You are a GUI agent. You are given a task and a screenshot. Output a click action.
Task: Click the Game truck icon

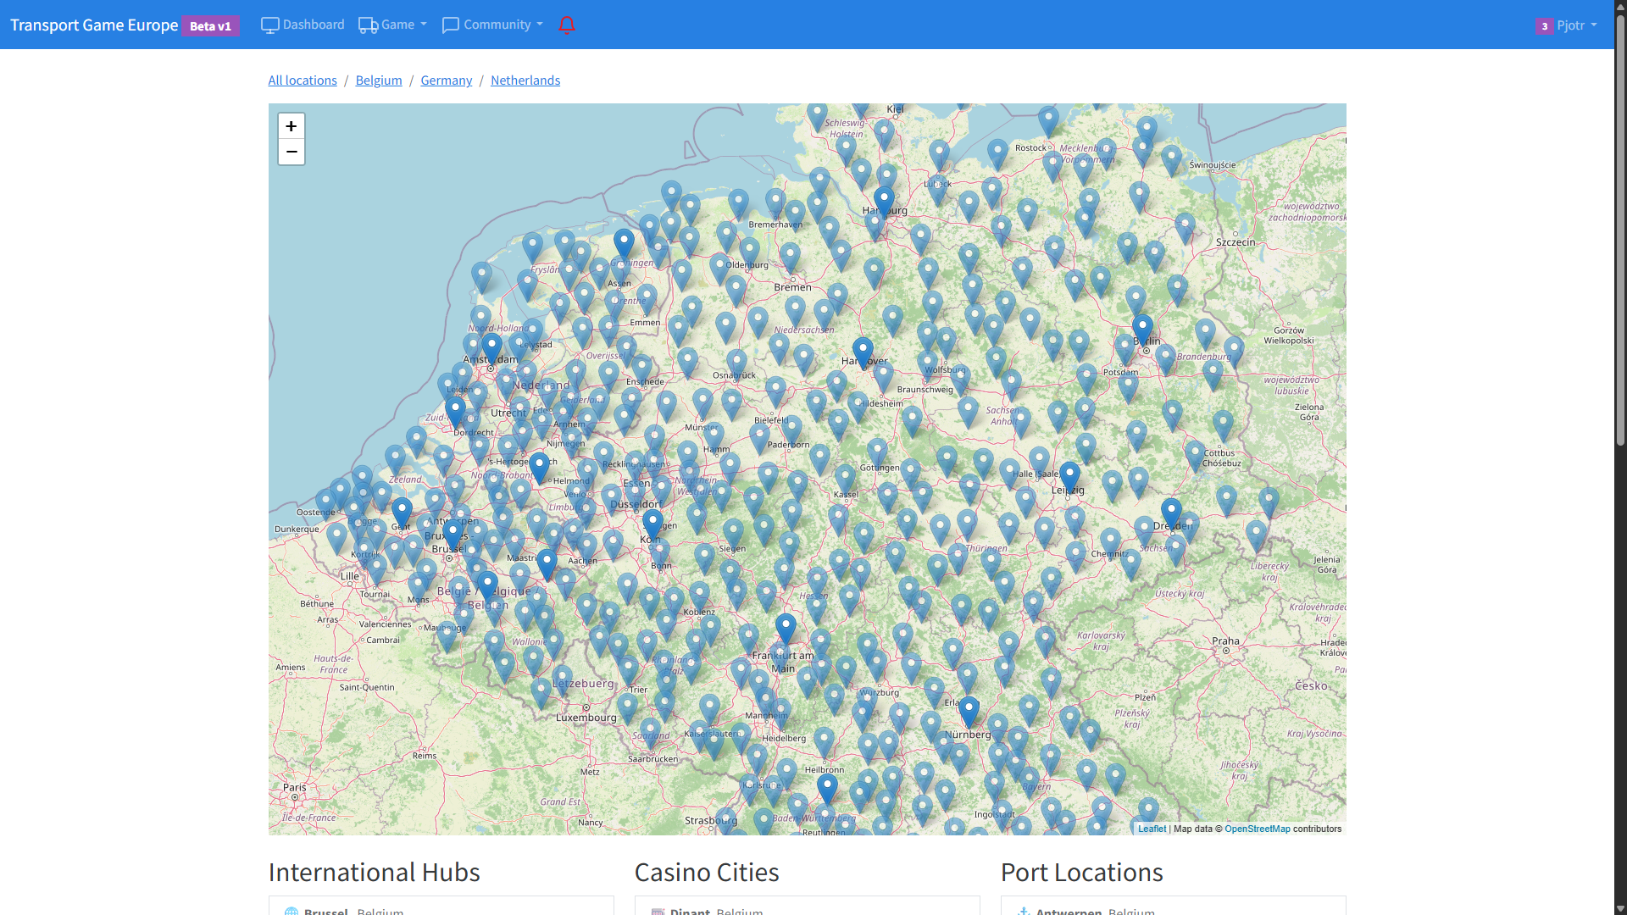(368, 25)
